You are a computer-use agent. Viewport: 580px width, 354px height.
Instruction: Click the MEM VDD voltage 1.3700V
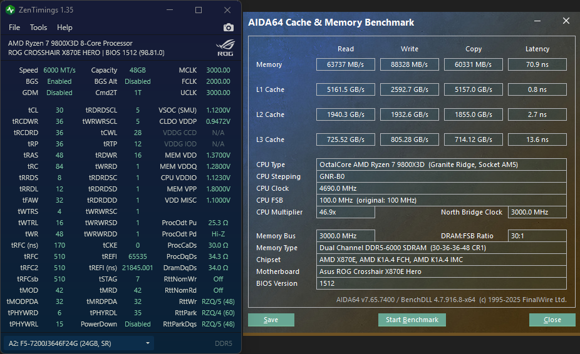[218, 155]
